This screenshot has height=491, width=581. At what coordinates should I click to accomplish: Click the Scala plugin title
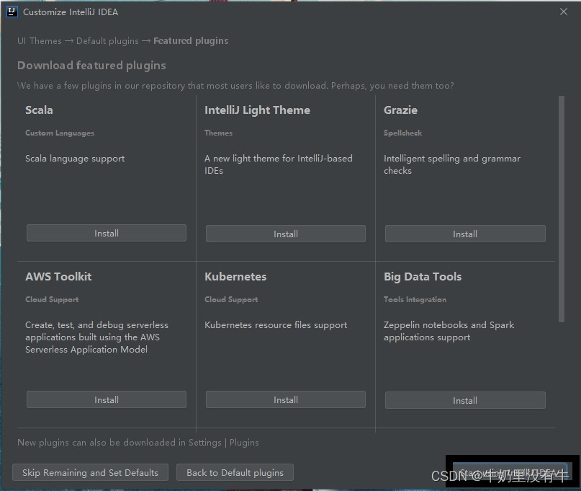click(39, 110)
